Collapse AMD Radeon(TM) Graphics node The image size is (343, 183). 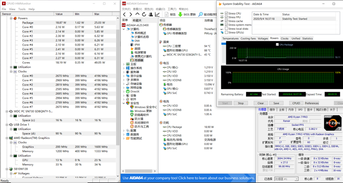pyautogui.click(x=7, y=138)
